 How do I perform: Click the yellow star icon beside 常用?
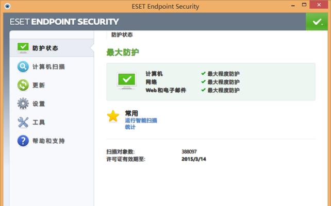point(113,116)
